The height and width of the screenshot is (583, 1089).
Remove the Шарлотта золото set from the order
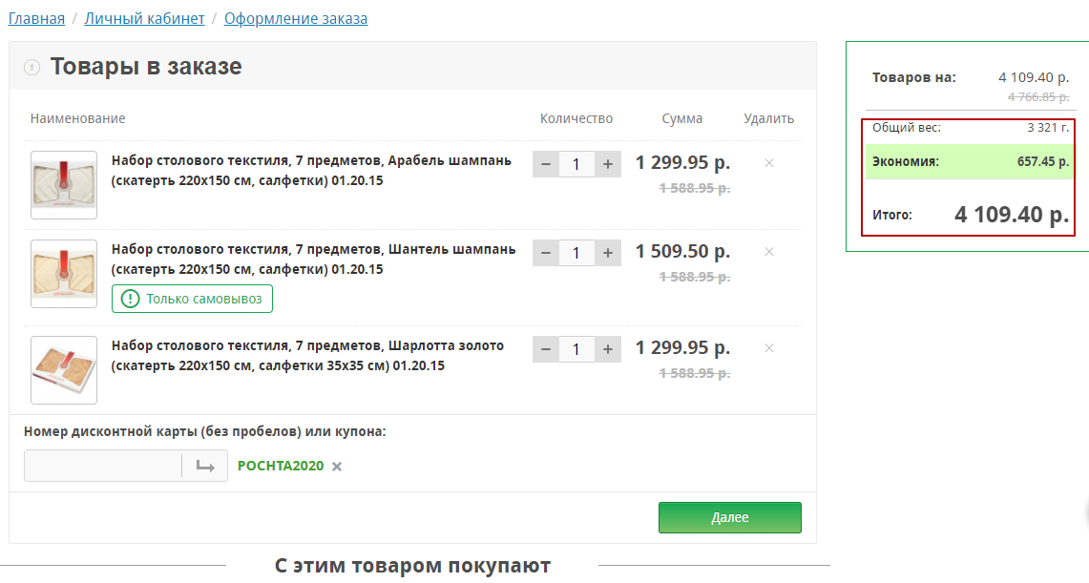coord(769,348)
